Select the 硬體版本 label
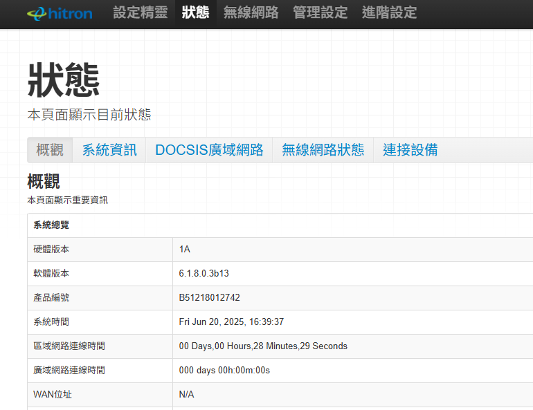Screen dimensions: 533x410 click(51, 250)
